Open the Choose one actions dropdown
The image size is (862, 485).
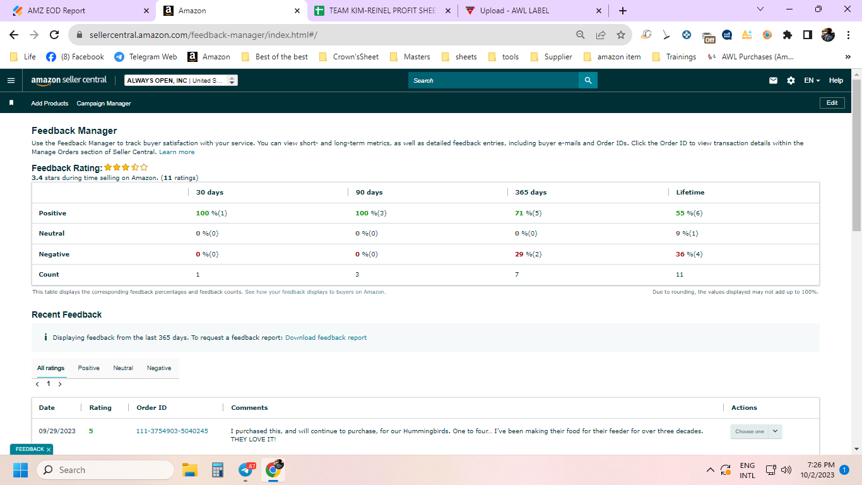pyautogui.click(x=756, y=431)
